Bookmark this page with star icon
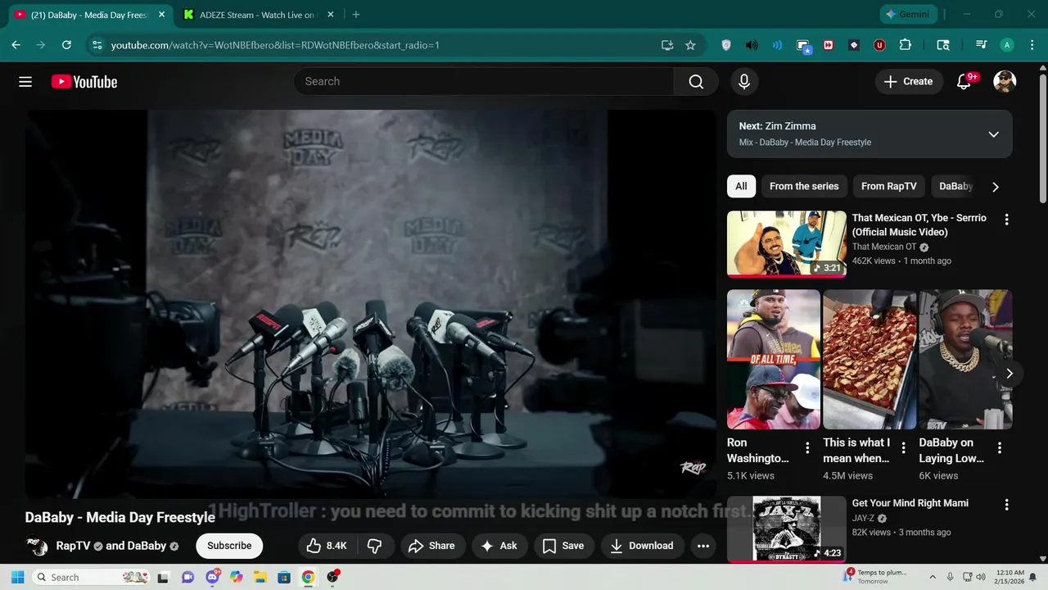 [690, 45]
